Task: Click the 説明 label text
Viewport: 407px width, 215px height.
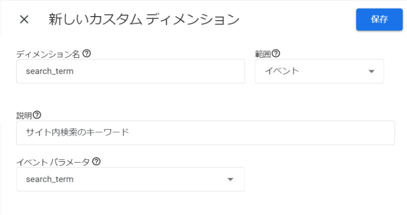Action: 24,116
